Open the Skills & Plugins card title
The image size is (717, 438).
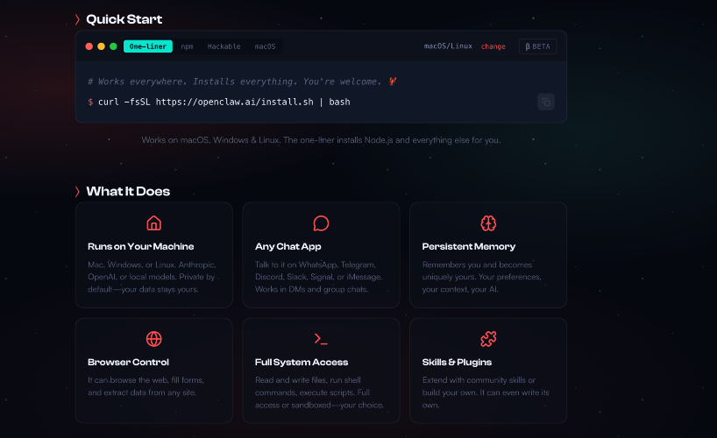(x=457, y=362)
